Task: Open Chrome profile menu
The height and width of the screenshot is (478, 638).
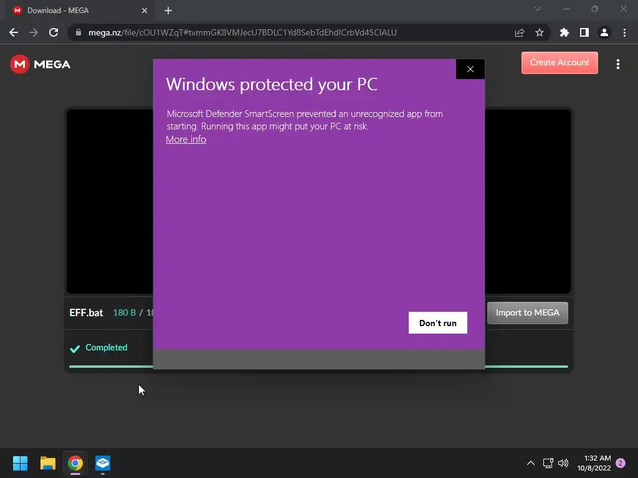Action: coord(604,32)
